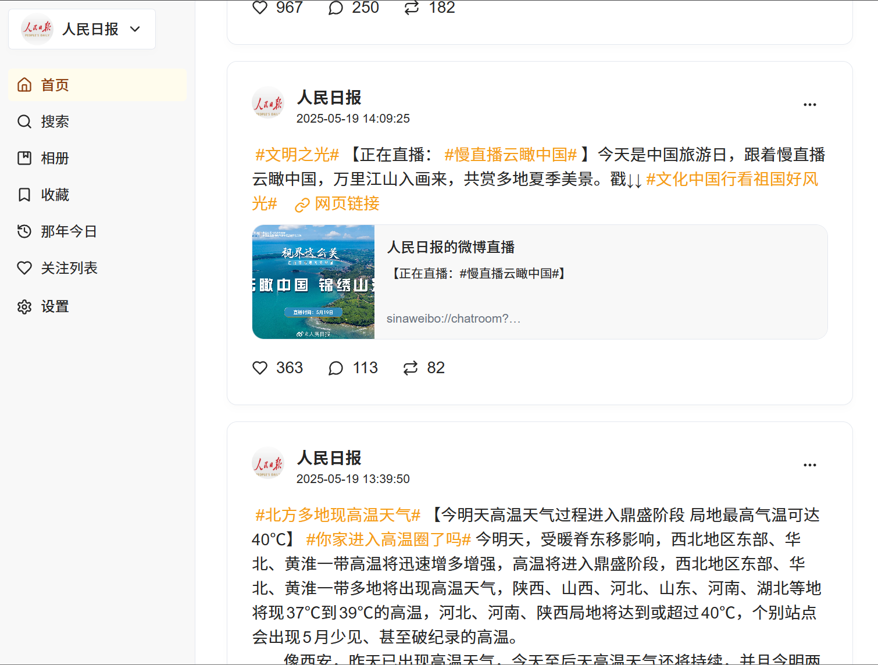Click the magnifier icon beside 搜索
878x665 pixels.
[24, 121]
